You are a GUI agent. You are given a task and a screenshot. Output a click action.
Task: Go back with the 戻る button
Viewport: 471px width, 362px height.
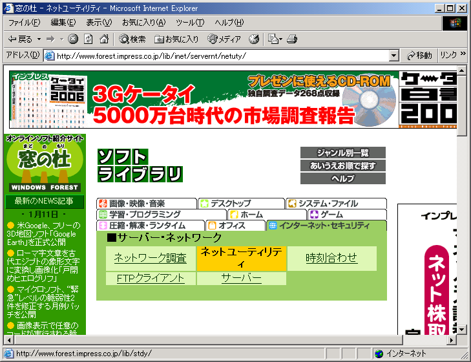coord(20,39)
